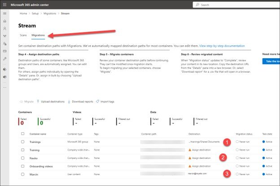Click Upload destinations toolbar button
280x186 pixels.
[x=50, y=101]
